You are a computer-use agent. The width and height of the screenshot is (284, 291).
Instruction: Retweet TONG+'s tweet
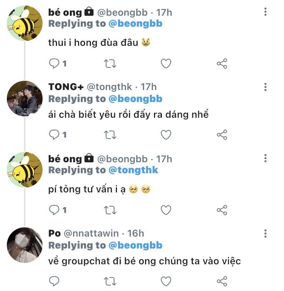click(x=110, y=135)
